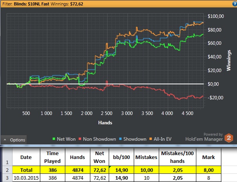
Task: Select the Total row 8,00 mark cell
Action: click(x=208, y=170)
